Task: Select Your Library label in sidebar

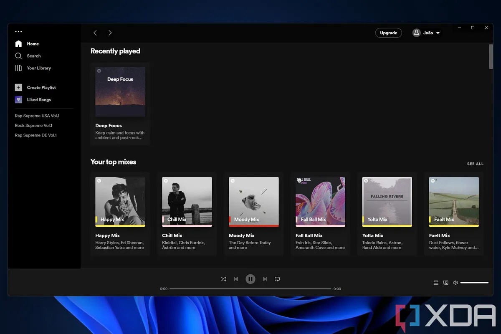Action: 39,68
